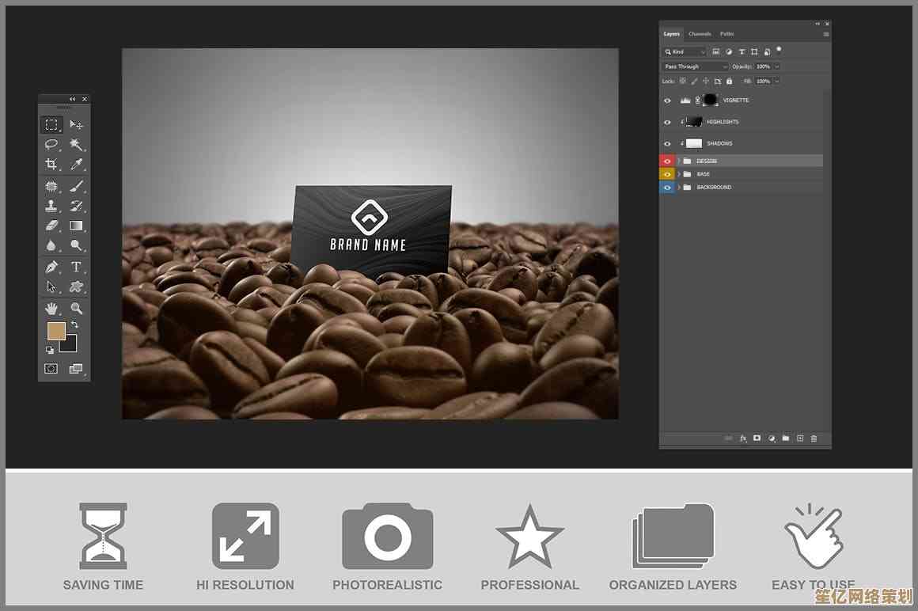
Task: Choose the Crop tool
Action: pos(51,165)
